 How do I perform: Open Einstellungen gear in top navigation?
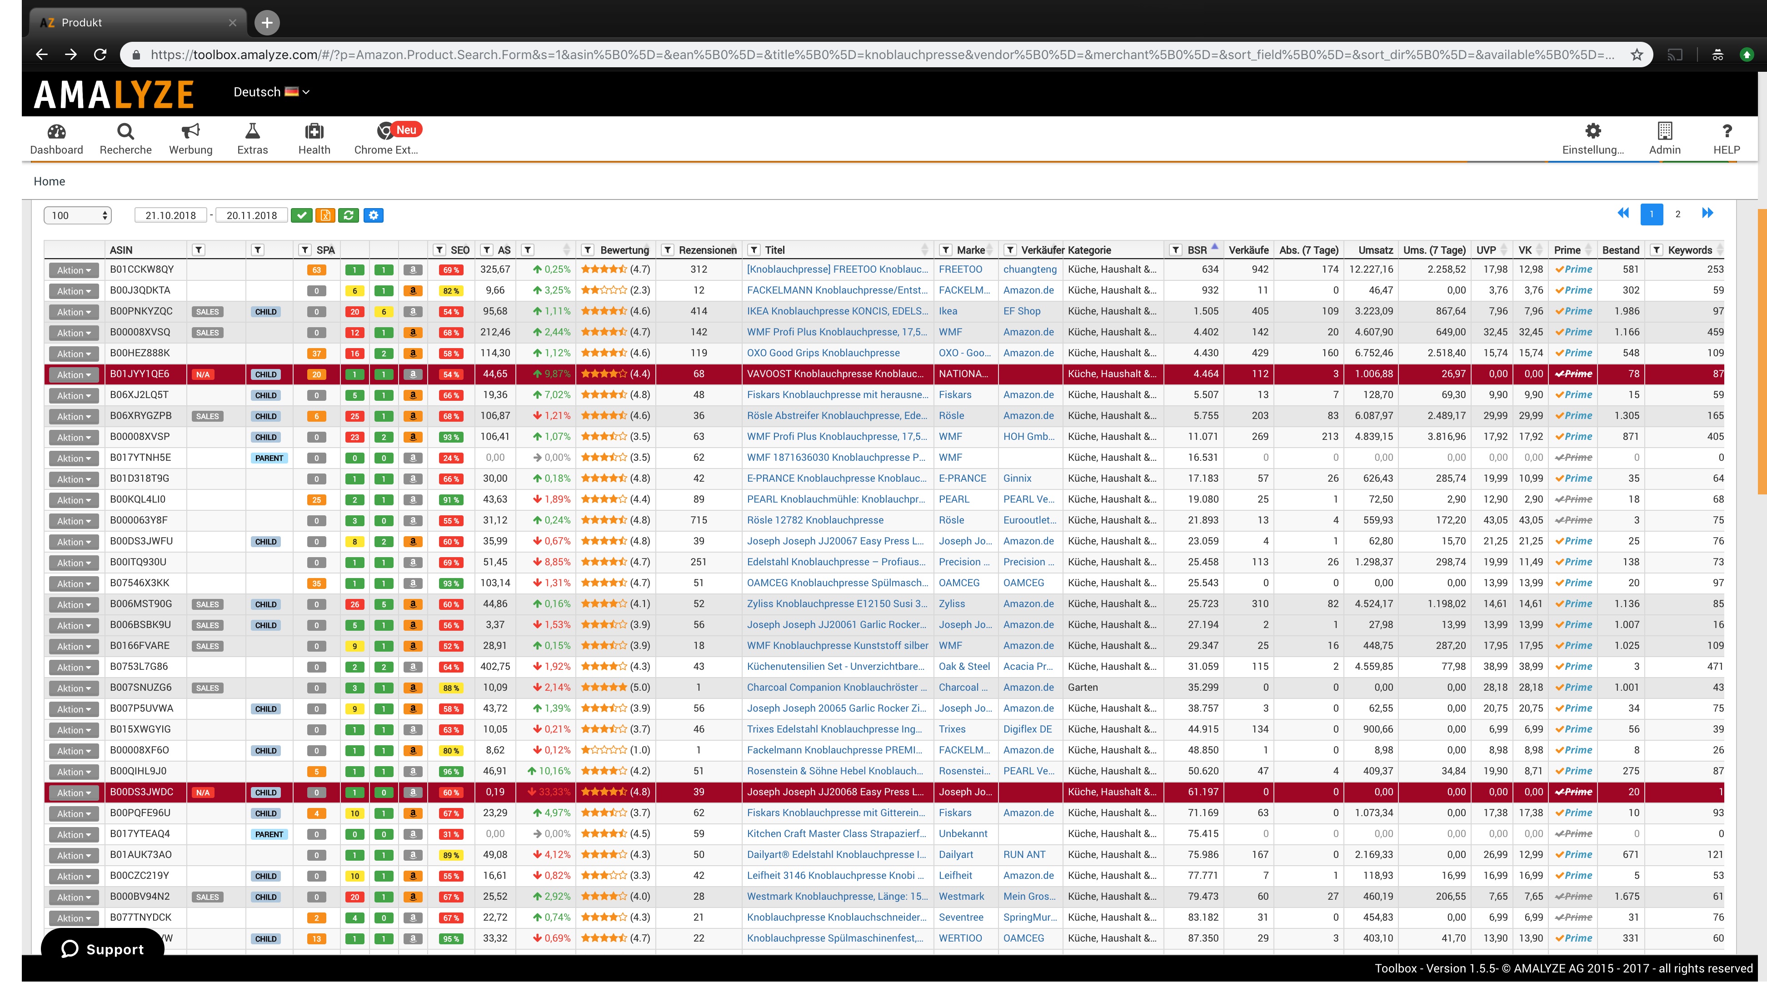tap(1593, 138)
